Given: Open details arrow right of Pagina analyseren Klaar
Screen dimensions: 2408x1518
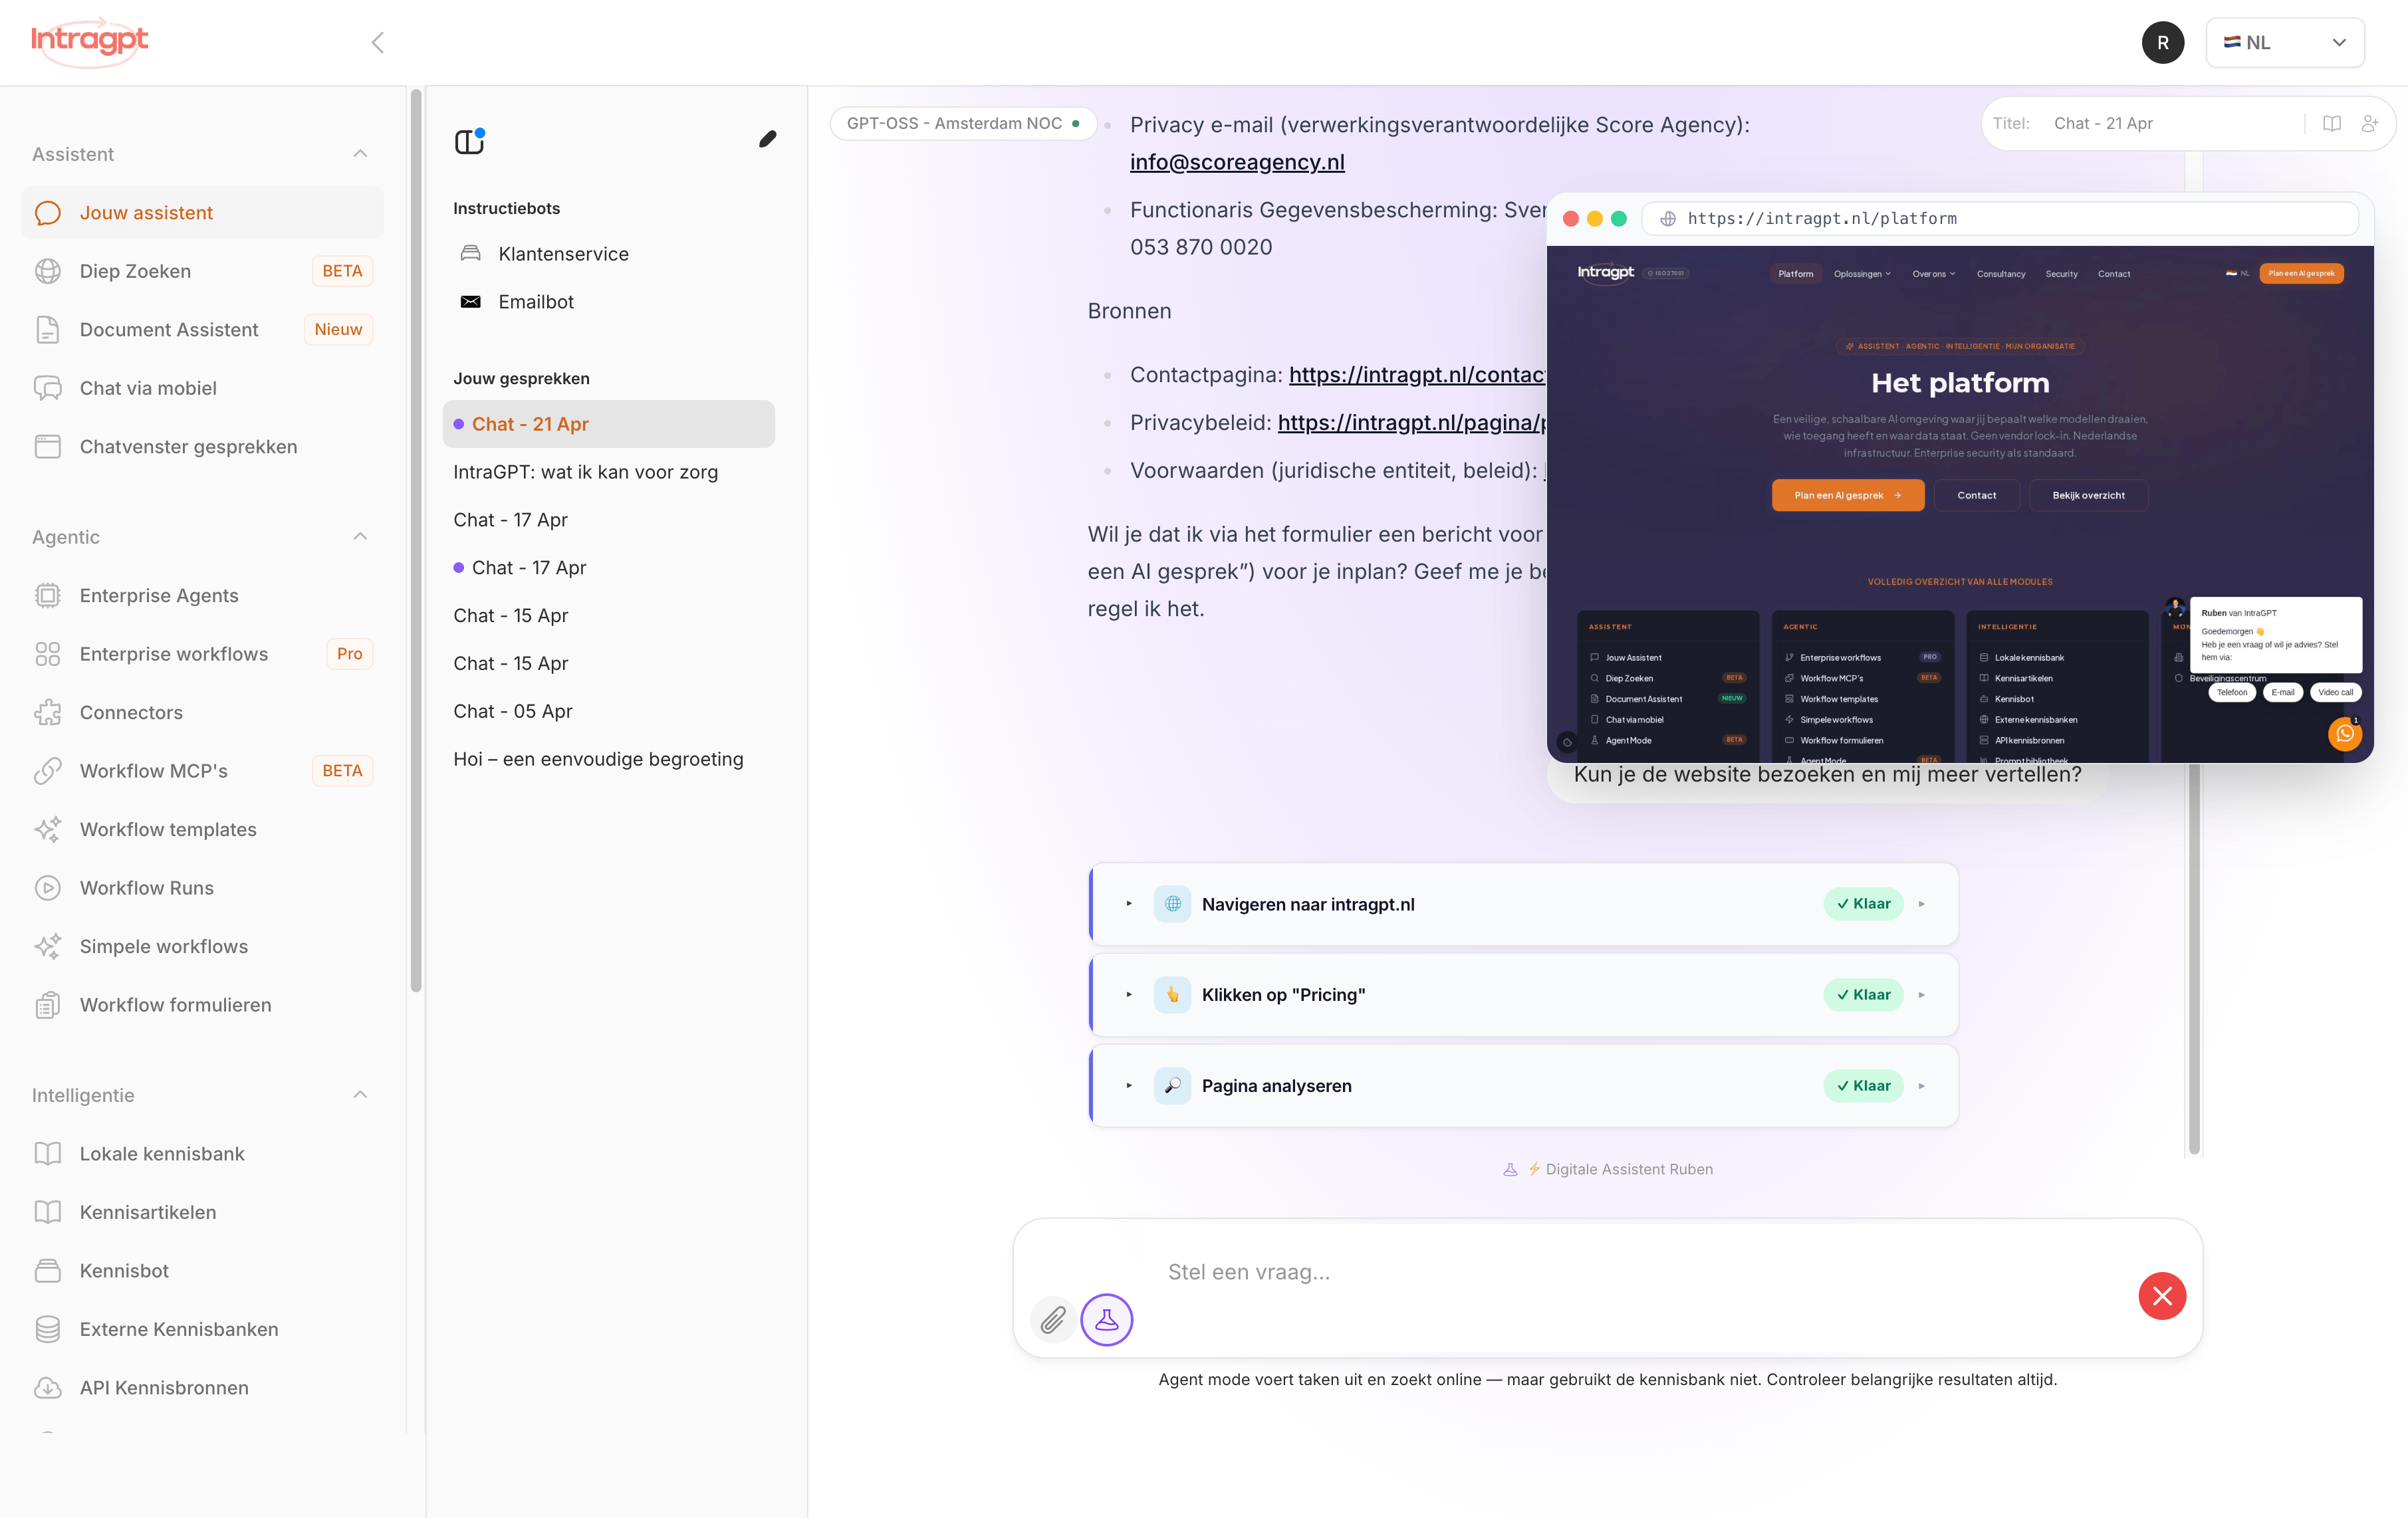Looking at the screenshot, I should (x=1922, y=1086).
